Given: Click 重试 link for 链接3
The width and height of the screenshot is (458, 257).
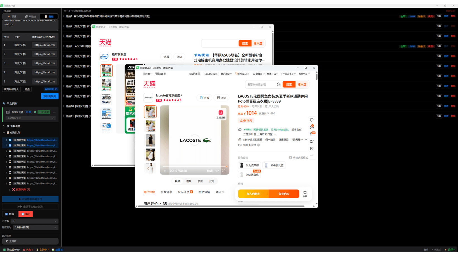Looking at the screenshot, I should click(446, 36).
